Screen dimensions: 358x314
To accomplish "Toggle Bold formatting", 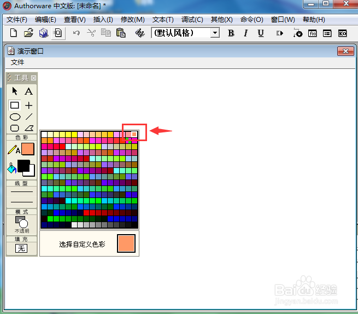I will click(x=231, y=33).
